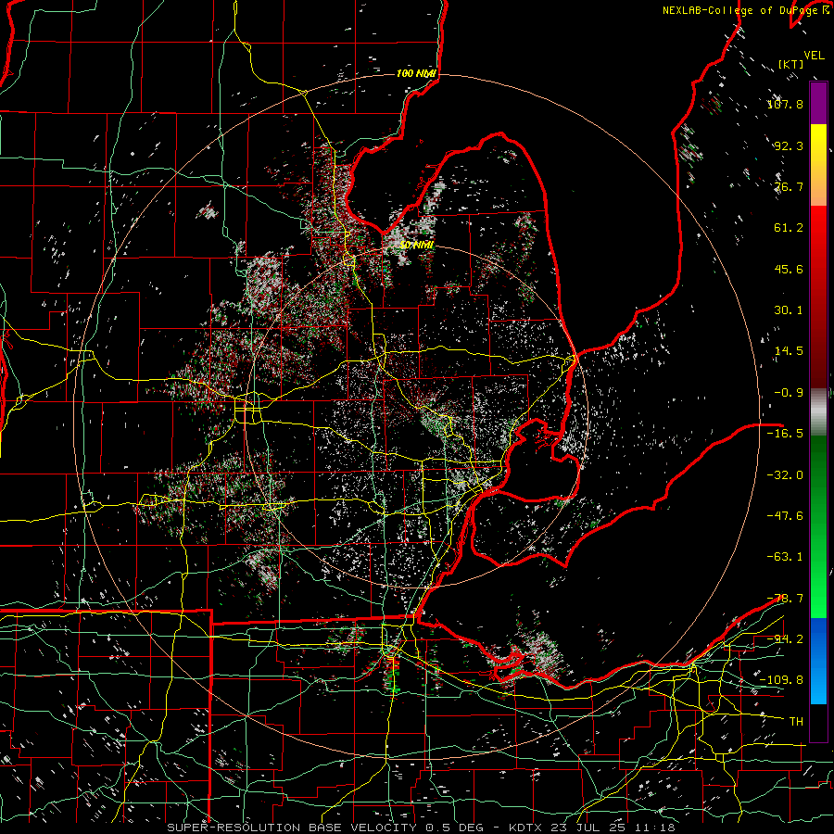
Task: Select the -32.0 velocity legend value
Action: coord(785,475)
